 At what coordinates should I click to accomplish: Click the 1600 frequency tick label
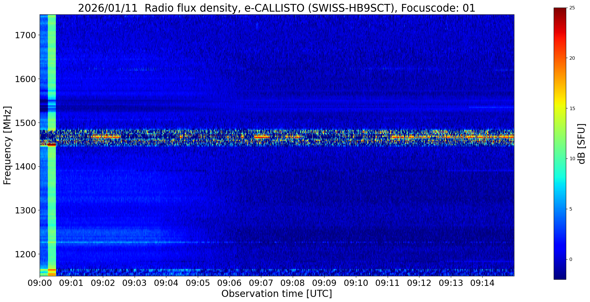pos(25,79)
